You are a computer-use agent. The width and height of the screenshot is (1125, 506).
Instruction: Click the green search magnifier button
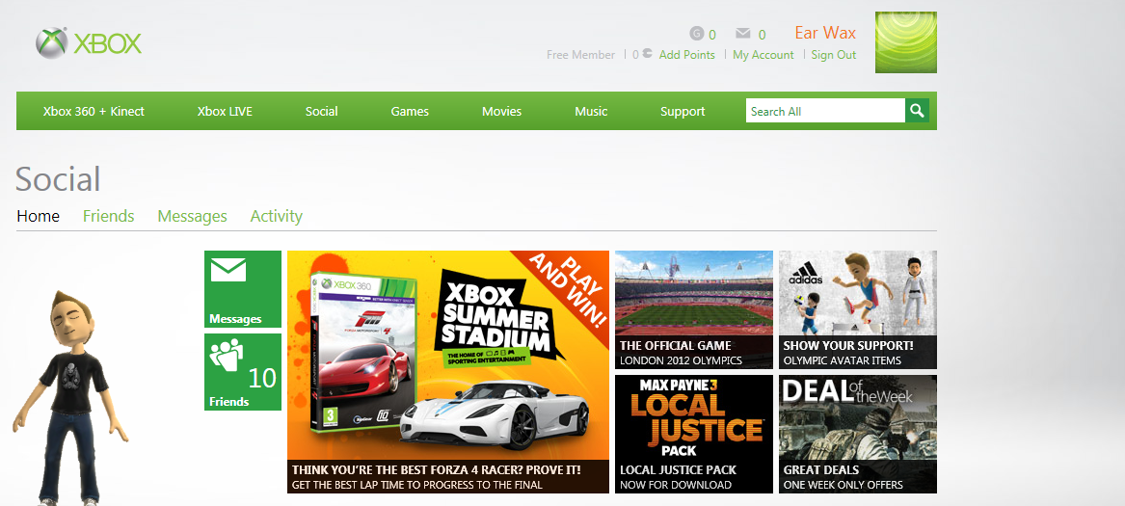(x=917, y=111)
